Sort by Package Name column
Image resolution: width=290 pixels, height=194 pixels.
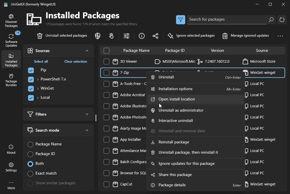pos(136,50)
